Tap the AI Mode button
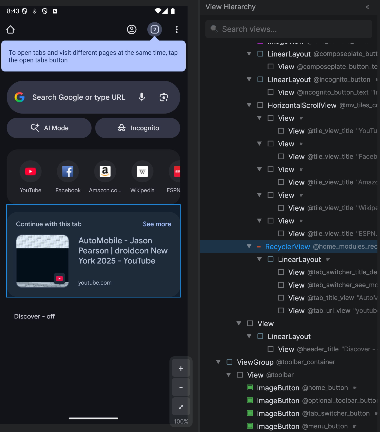The width and height of the screenshot is (380, 432). pos(49,128)
